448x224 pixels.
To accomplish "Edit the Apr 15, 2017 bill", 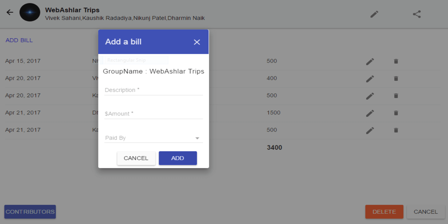I will tap(370, 61).
